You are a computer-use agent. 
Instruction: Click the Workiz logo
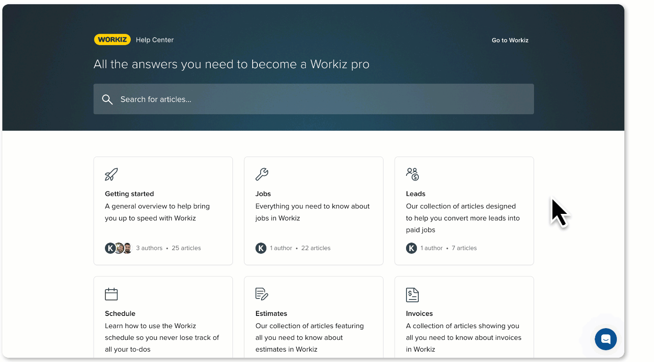[x=112, y=40]
